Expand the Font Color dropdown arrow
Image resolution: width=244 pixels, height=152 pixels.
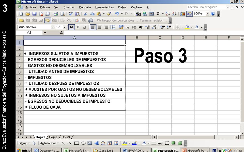coord(202,27)
